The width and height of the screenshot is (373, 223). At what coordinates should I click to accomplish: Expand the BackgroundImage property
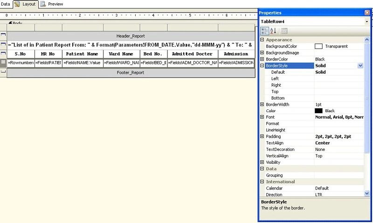(x=262, y=53)
